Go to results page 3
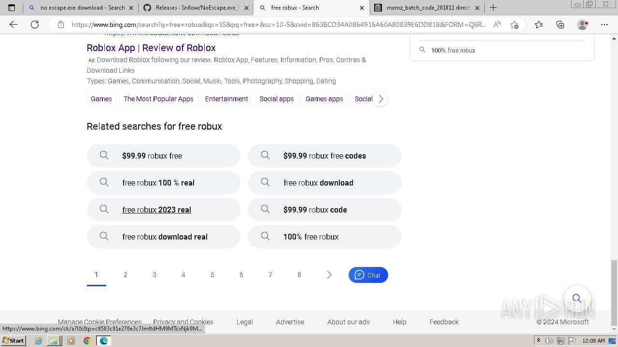 pyautogui.click(x=154, y=275)
